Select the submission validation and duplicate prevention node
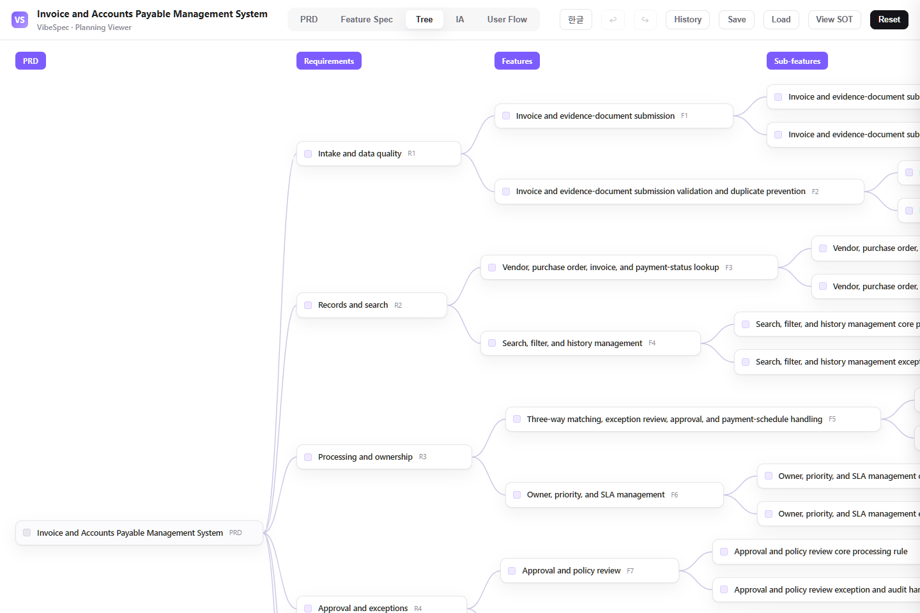Screen dimensions: 920x613 pyautogui.click(x=679, y=192)
